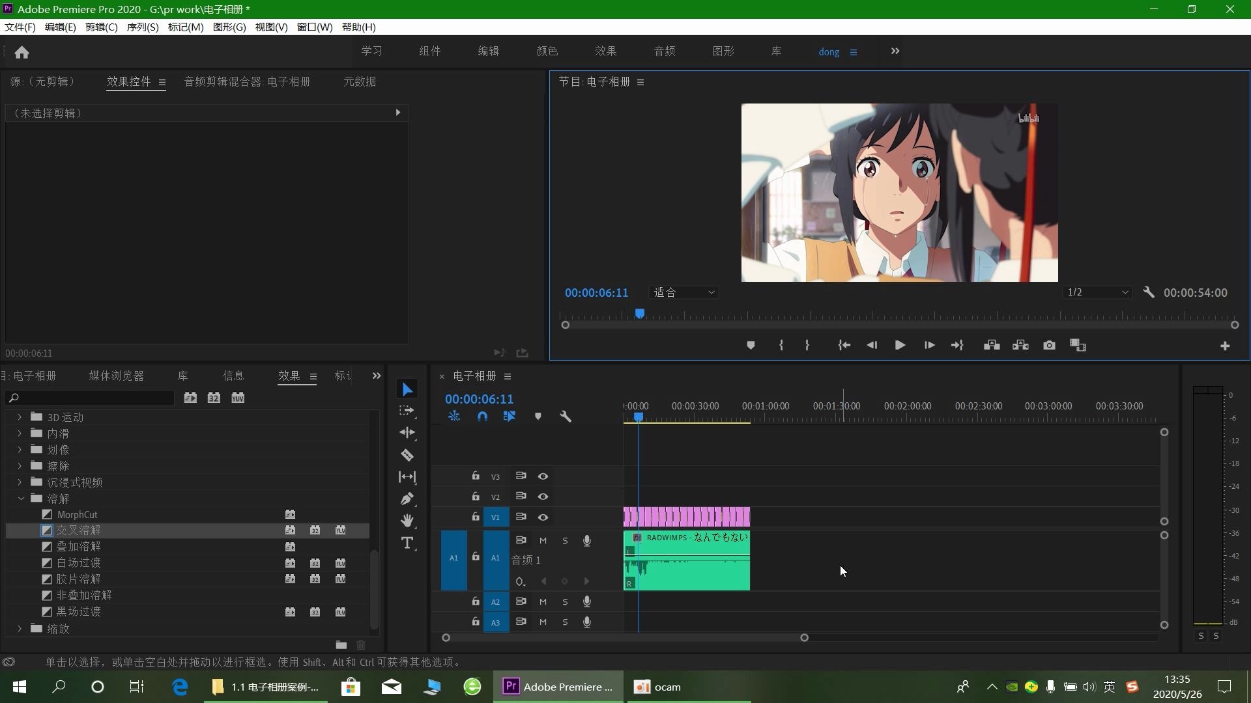This screenshot has width=1251, height=703.
Task: Toggle V1 track output eye
Action: (543, 517)
